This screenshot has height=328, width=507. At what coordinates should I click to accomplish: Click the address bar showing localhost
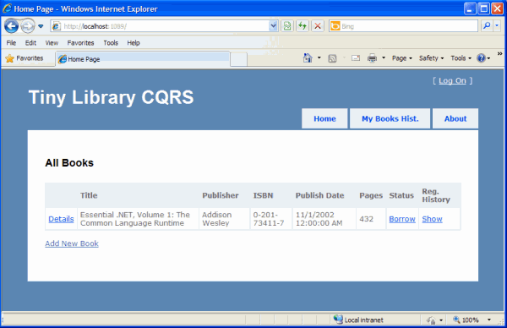coord(160,26)
